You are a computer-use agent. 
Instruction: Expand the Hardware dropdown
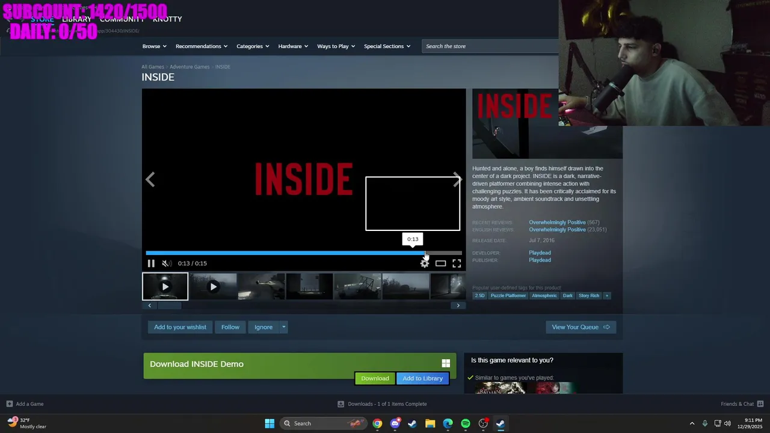click(x=293, y=46)
